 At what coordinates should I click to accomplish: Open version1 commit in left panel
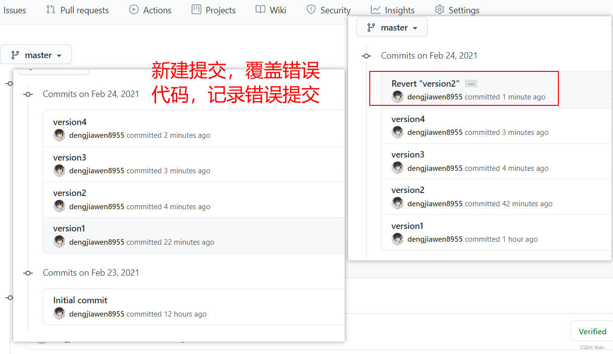tap(69, 228)
